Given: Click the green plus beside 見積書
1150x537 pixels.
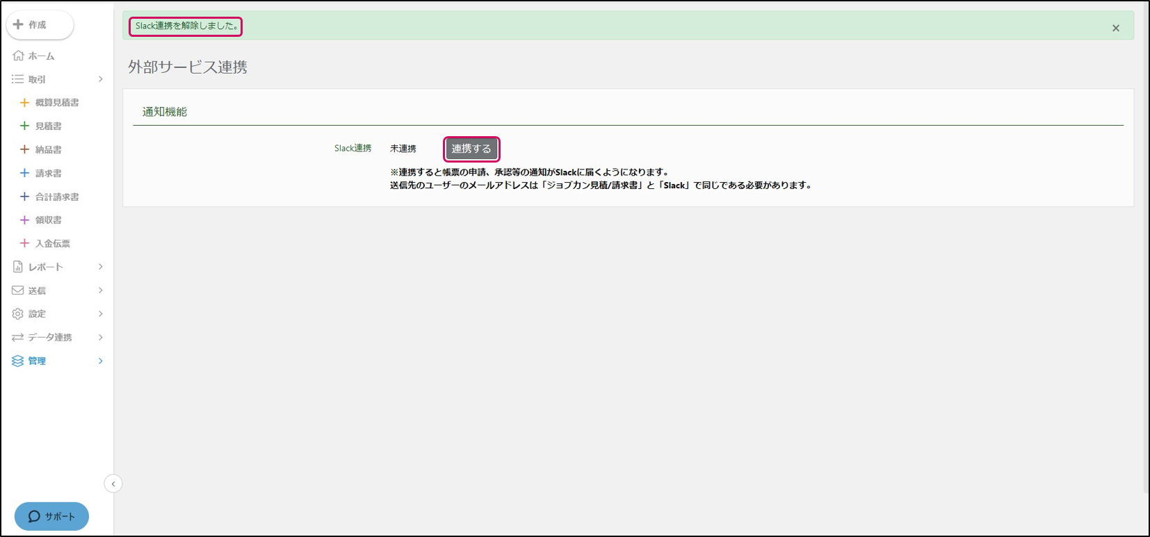Looking at the screenshot, I should point(24,126).
